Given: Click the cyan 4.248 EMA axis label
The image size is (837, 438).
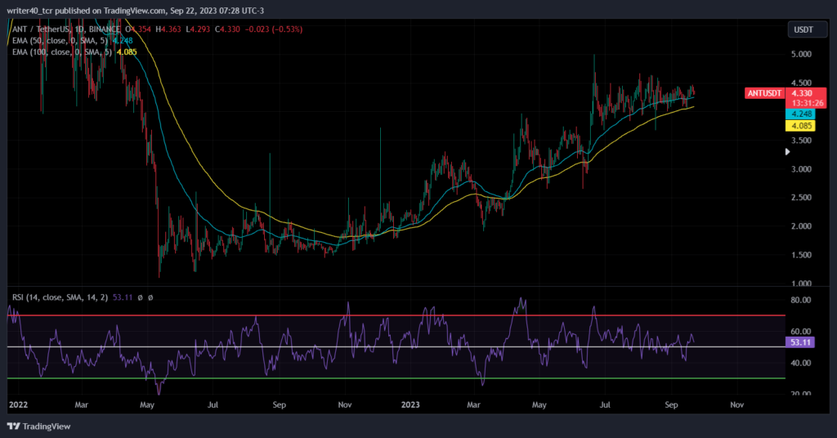Looking at the screenshot, I should click(x=800, y=114).
